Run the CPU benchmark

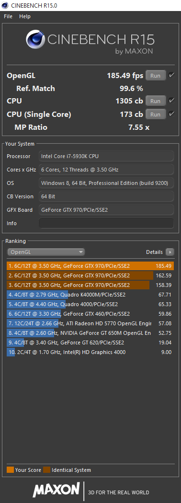click(x=156, y=101)
